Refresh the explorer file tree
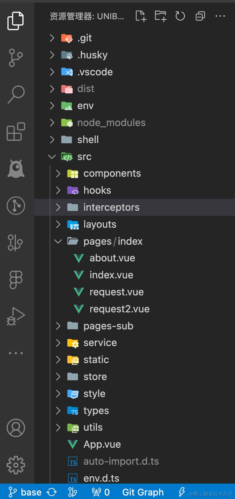 180,16
